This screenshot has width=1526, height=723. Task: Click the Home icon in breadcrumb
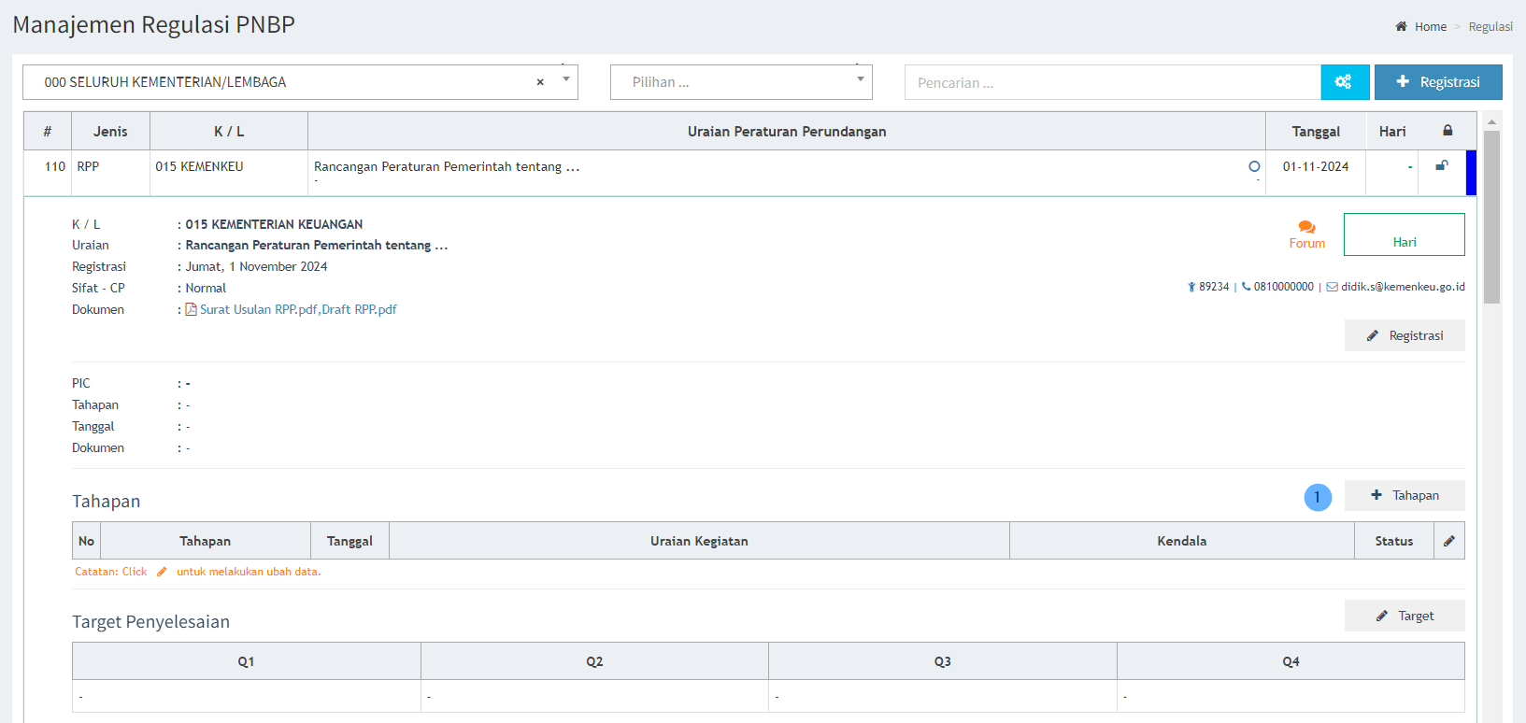pos(1401,26)
